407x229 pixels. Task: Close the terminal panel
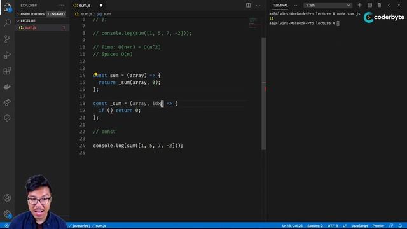tap(399, 5)
